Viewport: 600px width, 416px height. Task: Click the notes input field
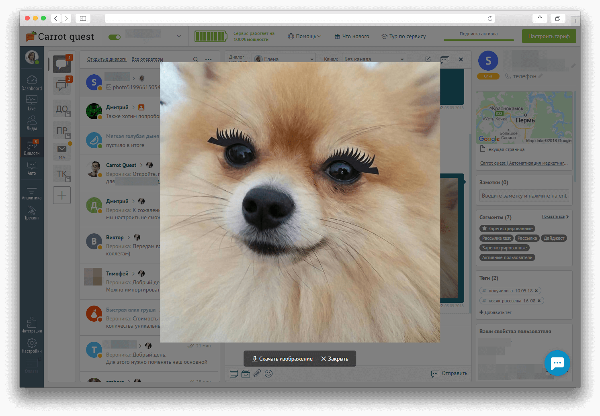pos(524,196)
